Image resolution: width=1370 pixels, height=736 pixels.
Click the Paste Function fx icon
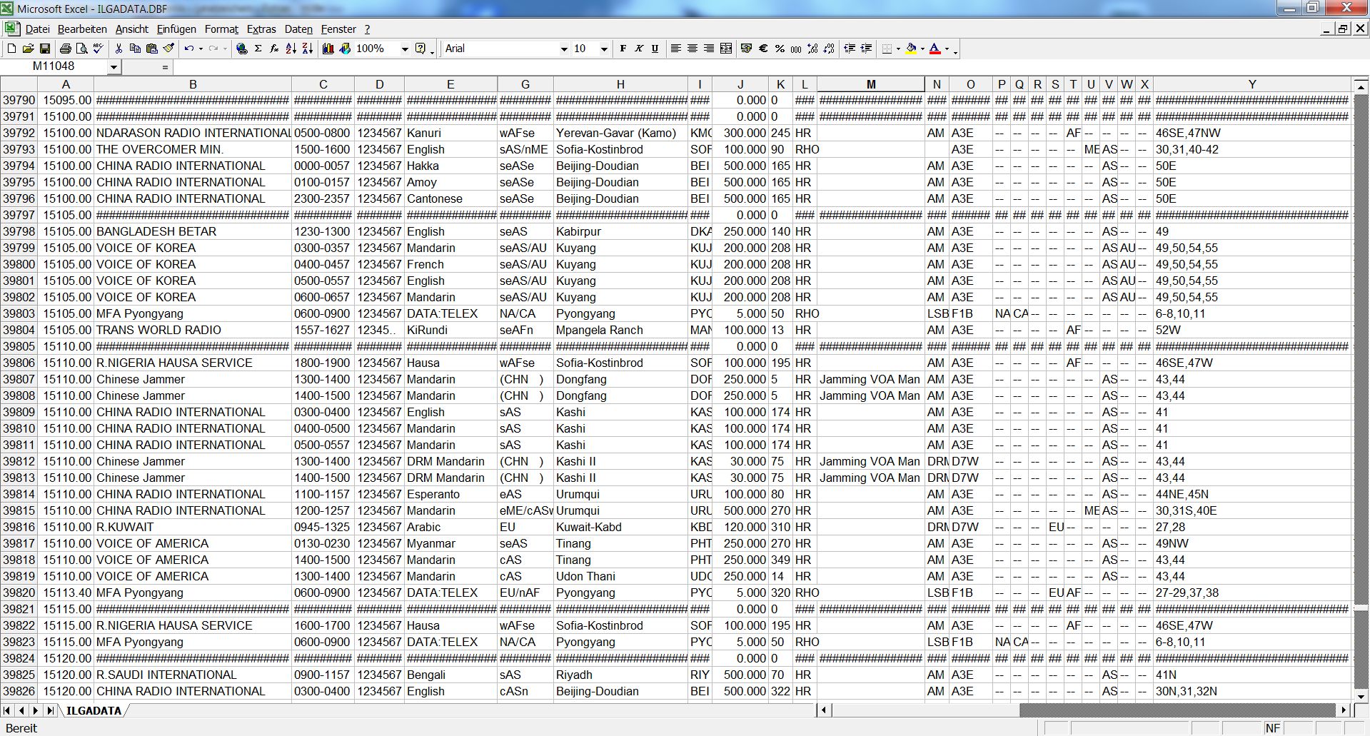pyautogui.click(x=273, y=49)
